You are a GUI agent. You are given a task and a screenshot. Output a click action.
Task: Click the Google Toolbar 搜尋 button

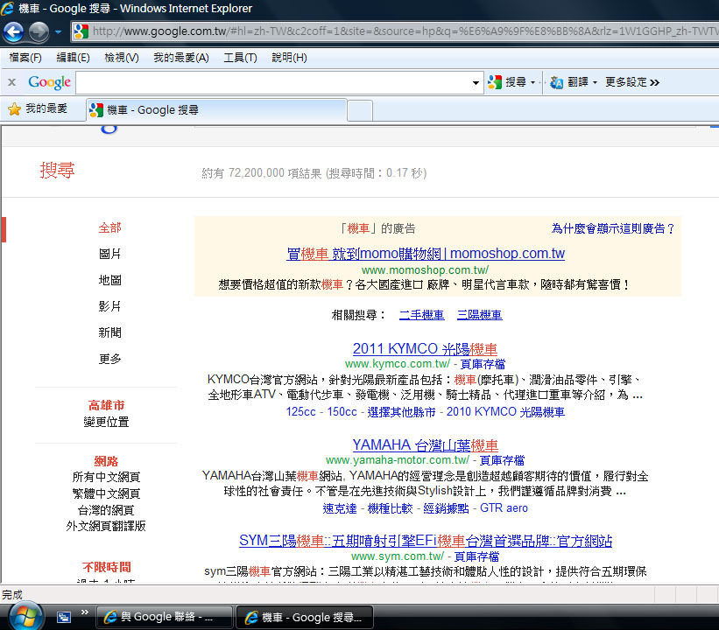pos(507,82)
